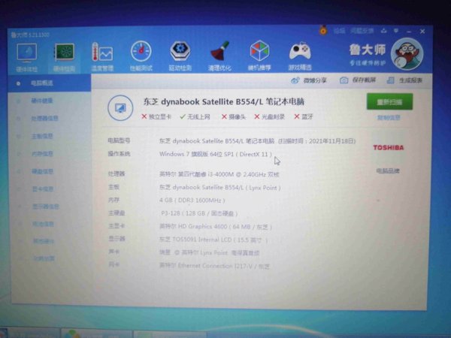The image size is (451, 338).
Task: Open 装机推荐 cube icon
Action: (259, 51)
